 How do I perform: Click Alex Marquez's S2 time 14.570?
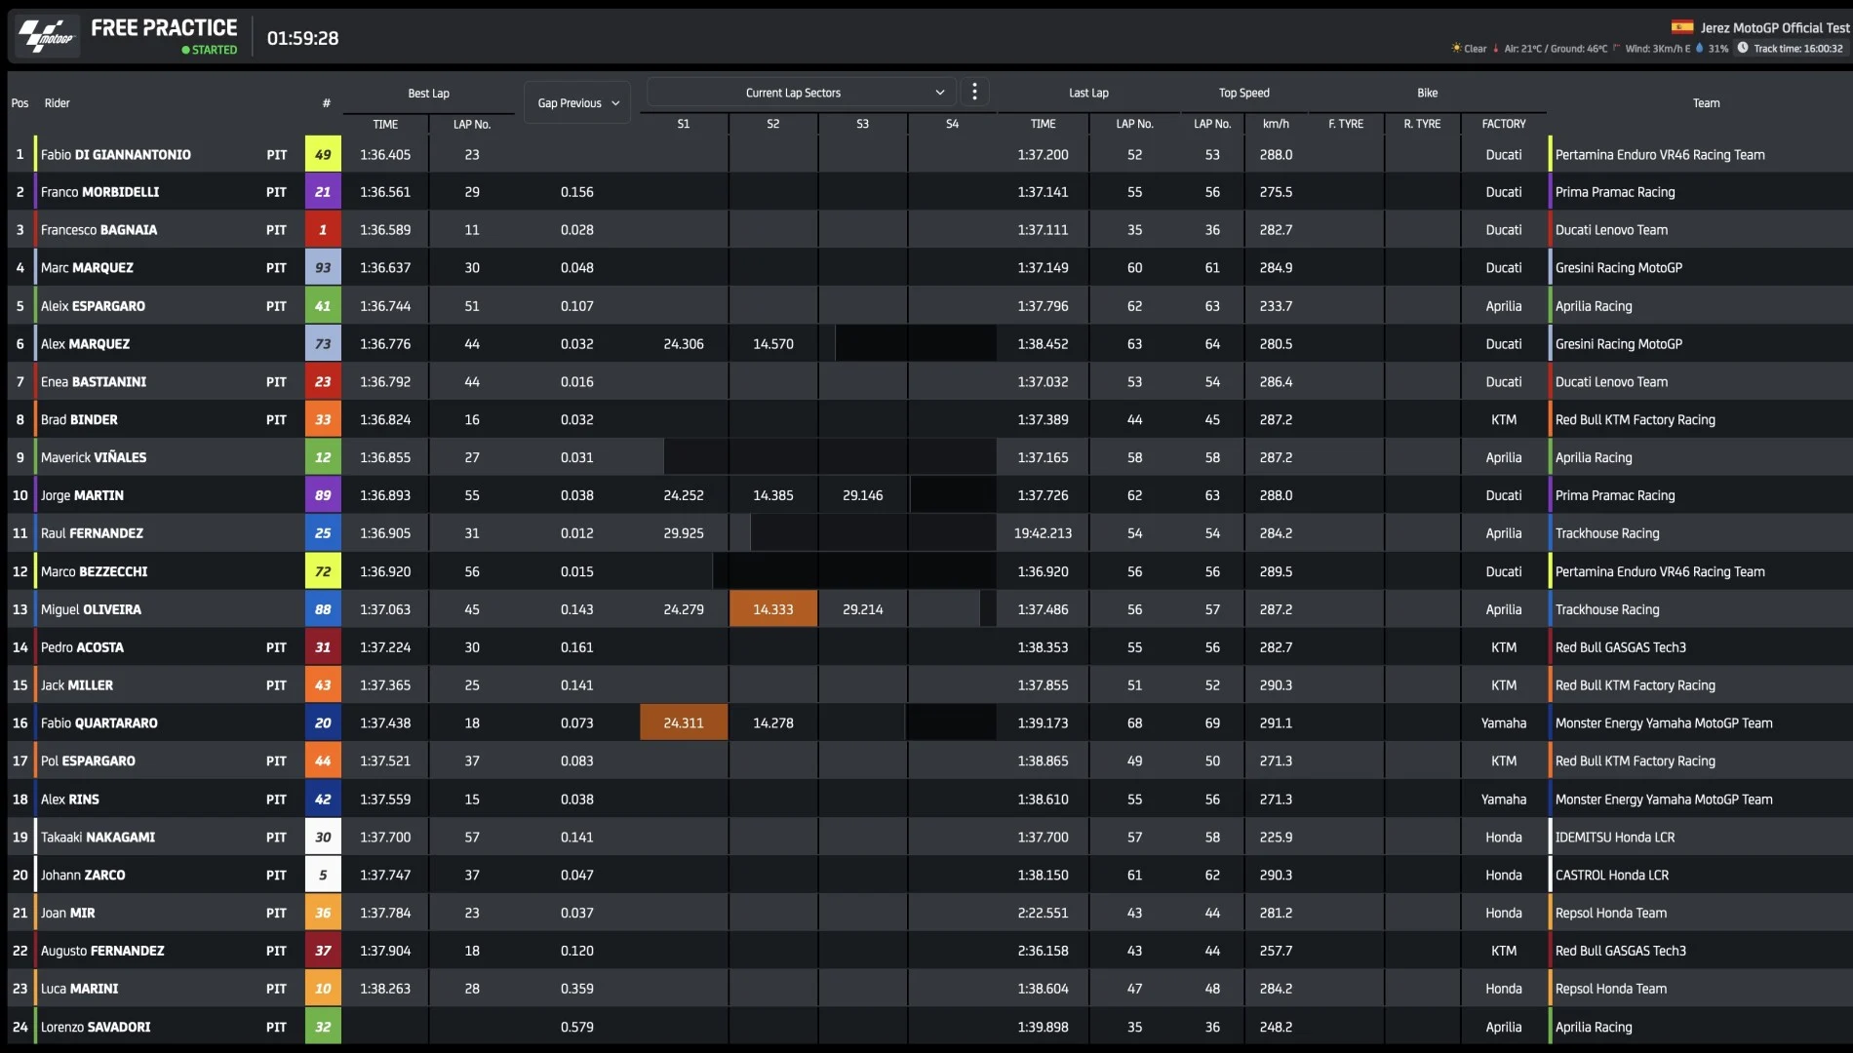pyautogui.click(x=773, y=344)
